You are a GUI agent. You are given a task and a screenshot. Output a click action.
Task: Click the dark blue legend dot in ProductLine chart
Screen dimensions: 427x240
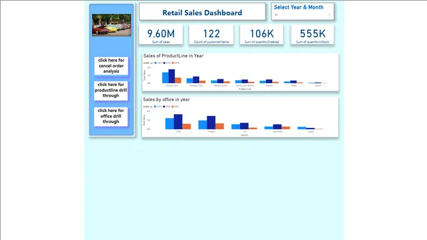164,63
